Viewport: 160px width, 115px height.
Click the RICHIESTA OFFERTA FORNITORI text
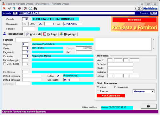click(x=53, y=19)
